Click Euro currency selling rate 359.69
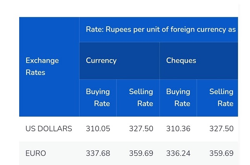250x165 pixels. tap(141, 153)
